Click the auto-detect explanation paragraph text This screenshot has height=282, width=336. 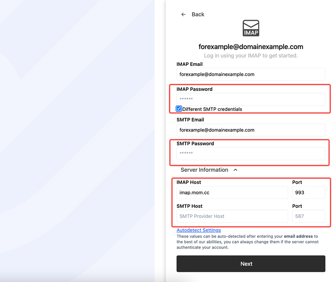(x=247, y=242)
